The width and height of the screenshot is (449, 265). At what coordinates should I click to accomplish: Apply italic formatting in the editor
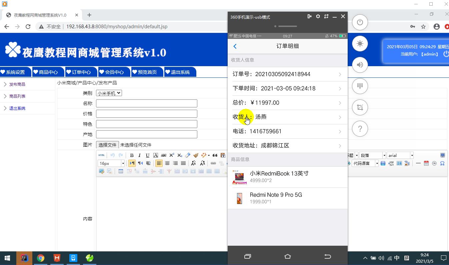click(139, 155)
